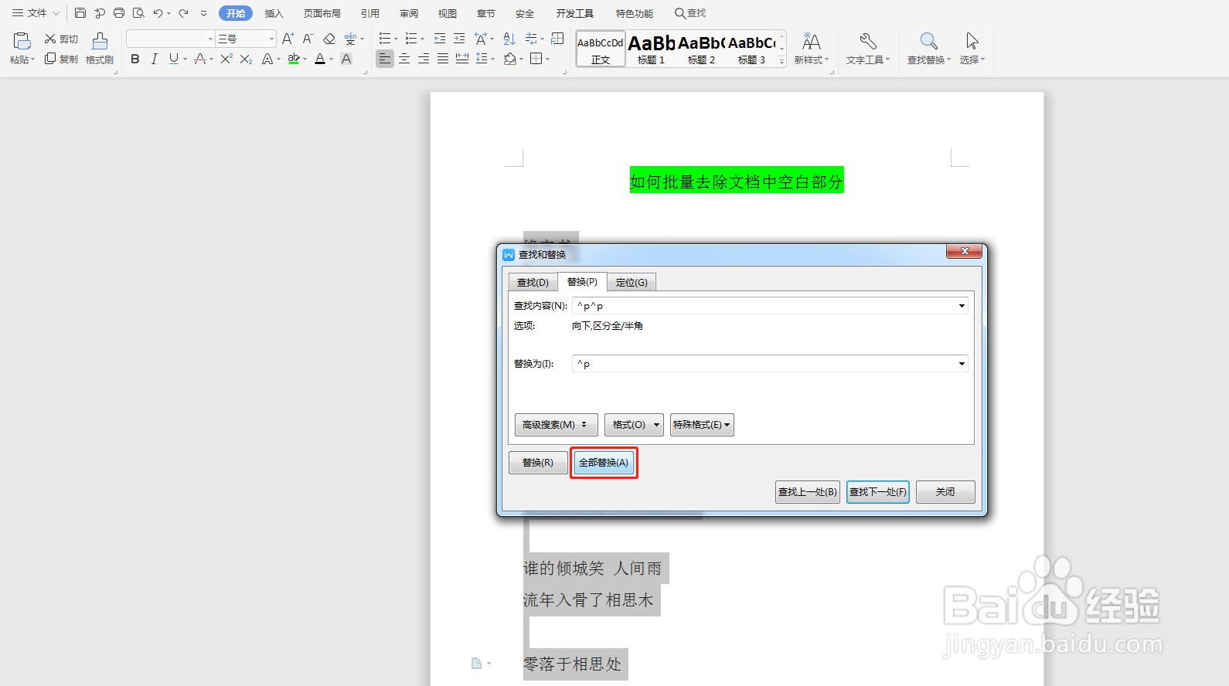Click Distributed alignment icon
This screenshot has width=1229, height=686.
[x=462, y=59]
